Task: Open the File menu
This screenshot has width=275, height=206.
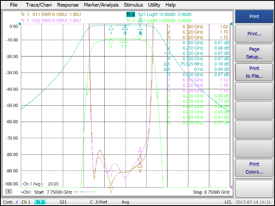Action: (14, 5)
